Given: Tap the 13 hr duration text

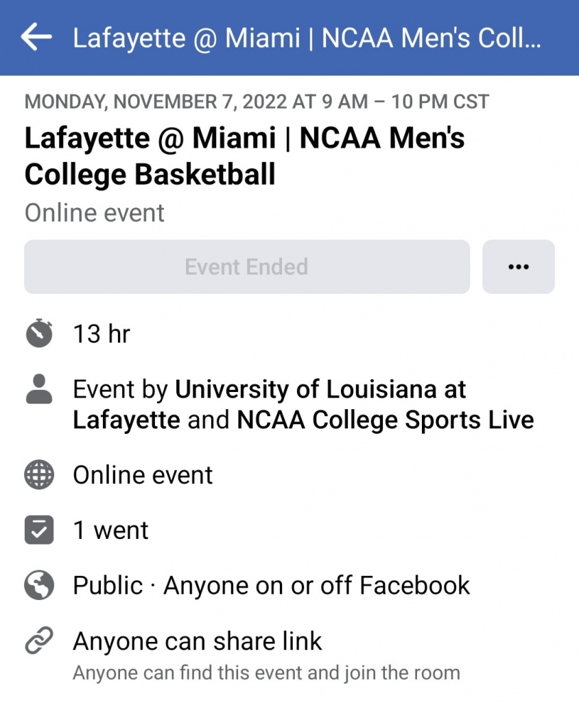Looking at the screenshot, I should coord(102,334).
